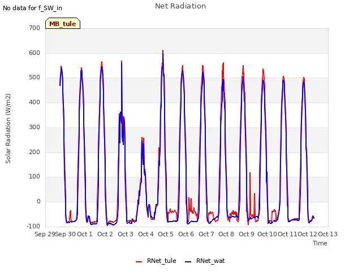The height and width of the screenshot is (272, 362).
Task: Click the Time axis label
Action: [x=320, y=243]
